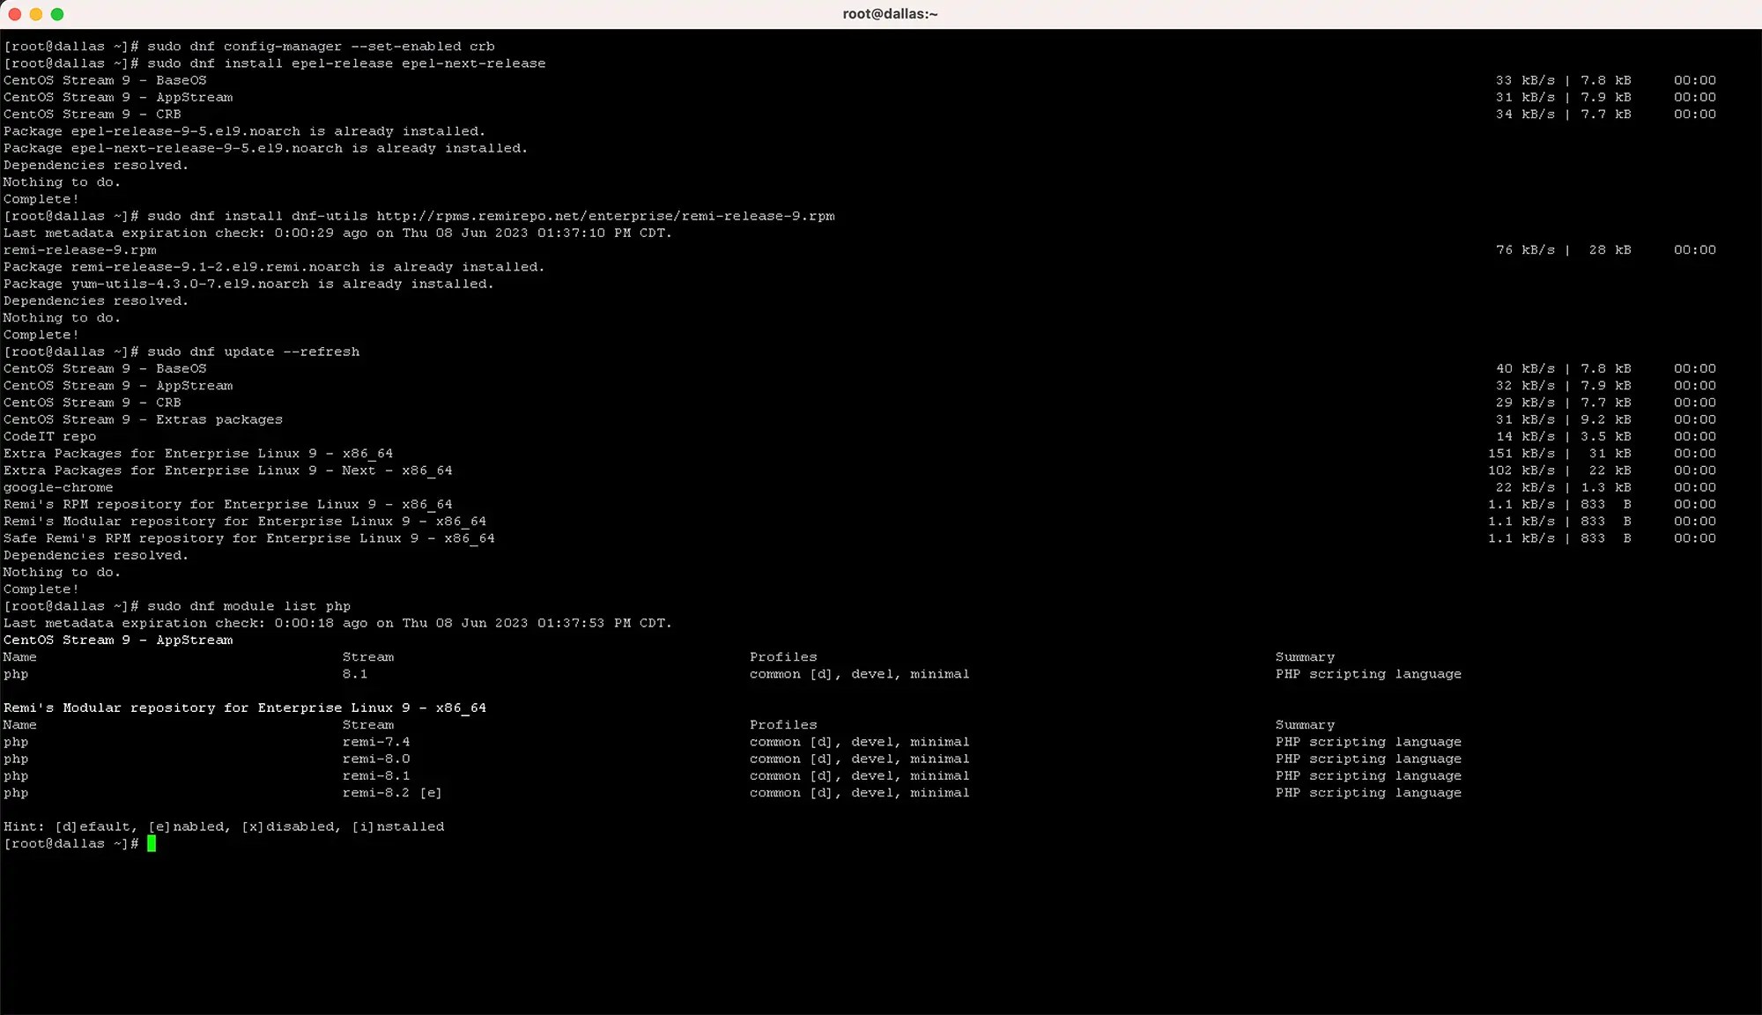Click the Hint legend line text
The width and height of the screenshot is (1762, 1015).
(x=224, y=826)
